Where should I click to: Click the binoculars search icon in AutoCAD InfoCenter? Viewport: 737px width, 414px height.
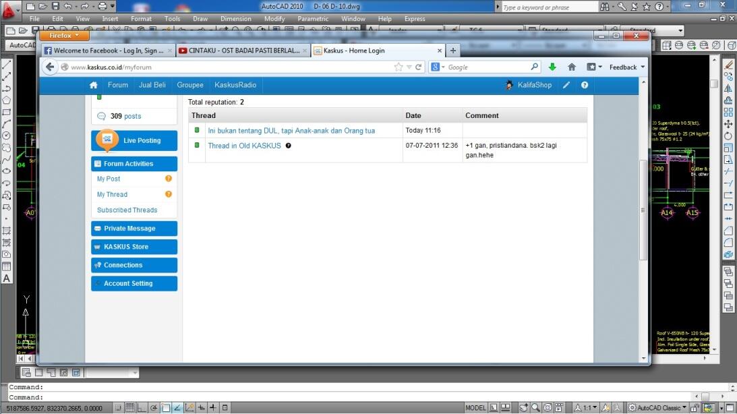[606, 7]
